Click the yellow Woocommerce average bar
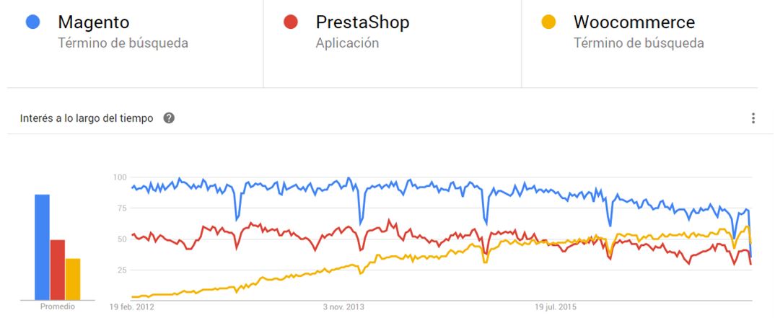 coord(73,279)
